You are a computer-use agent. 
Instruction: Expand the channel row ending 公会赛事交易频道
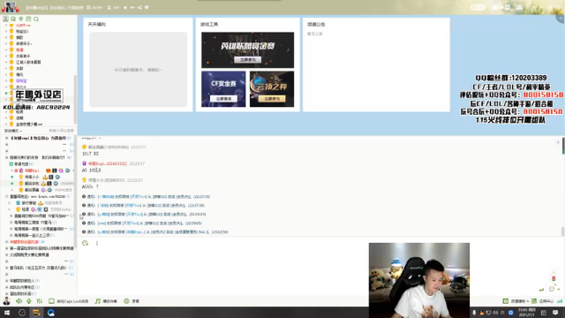coord(7,248)
